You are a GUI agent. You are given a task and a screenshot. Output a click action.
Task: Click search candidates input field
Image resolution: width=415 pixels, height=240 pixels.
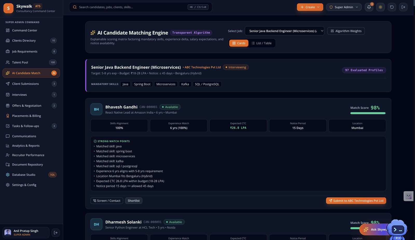tap(140, 7)
